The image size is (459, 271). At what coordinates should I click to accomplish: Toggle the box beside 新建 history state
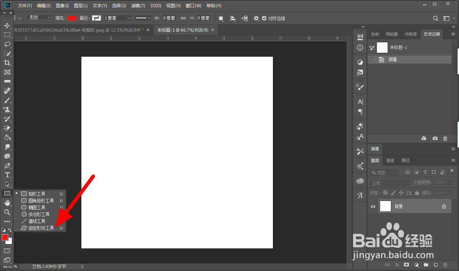point(372,60)
